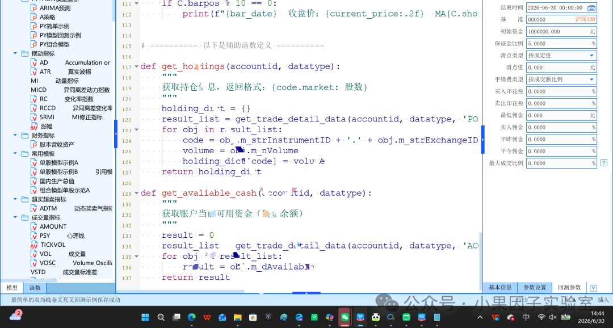Click the MICD 异同离差动力指数 row

[x=70, y=90]
